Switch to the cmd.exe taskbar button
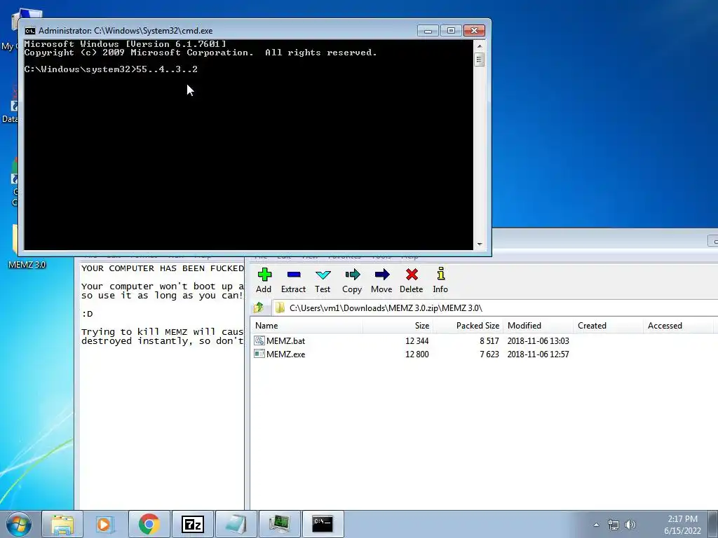 (323, 524)
